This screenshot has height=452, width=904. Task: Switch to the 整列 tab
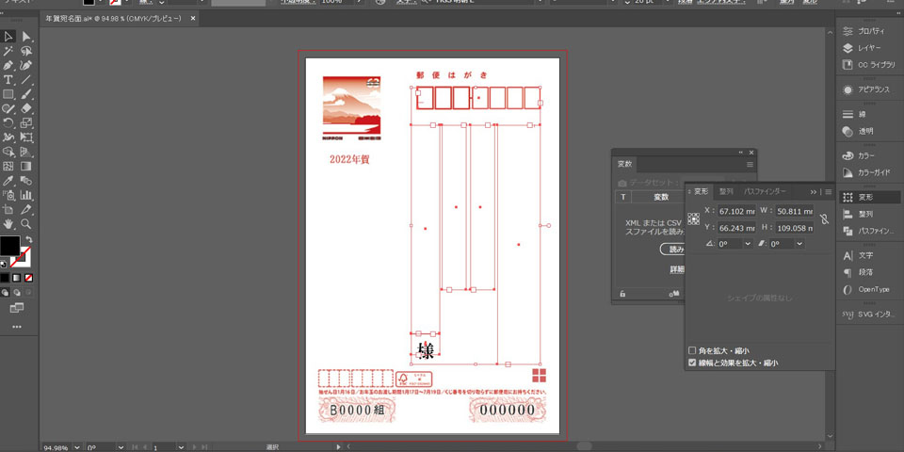point(725,191)
